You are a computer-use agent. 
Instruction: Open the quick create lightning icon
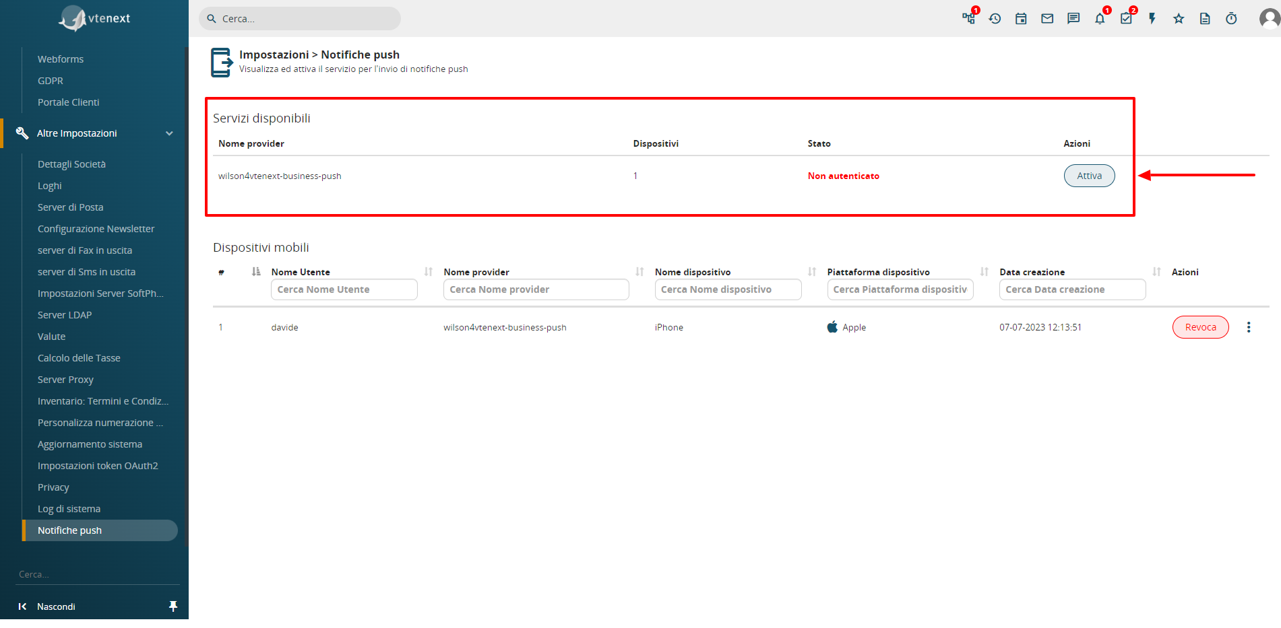(x=1152, y=19)
